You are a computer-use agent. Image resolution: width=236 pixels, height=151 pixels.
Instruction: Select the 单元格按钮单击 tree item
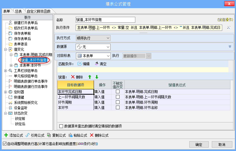pyautogui.click(x=26, y=76)
